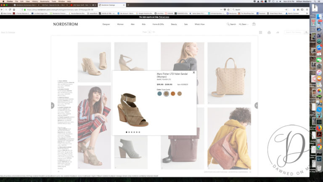
Task: Open the Most Visited bookmarks folder
Action: click(6, 13)
